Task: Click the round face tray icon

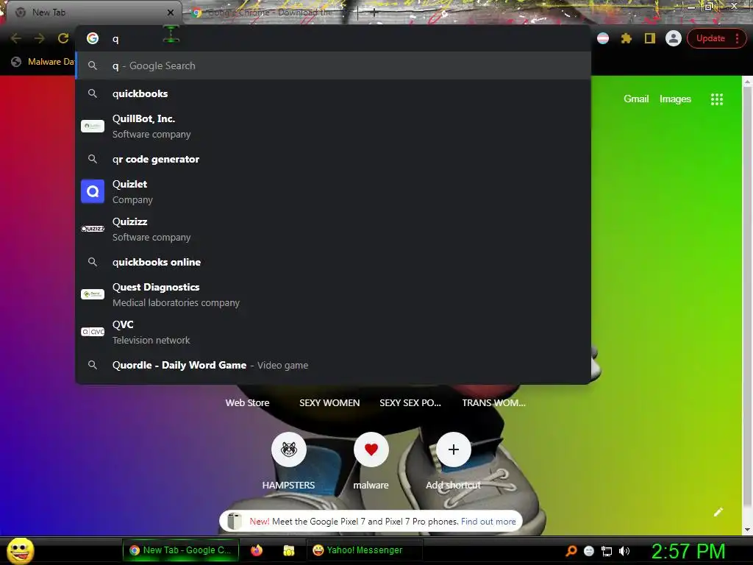Action: tap(589, 551)
